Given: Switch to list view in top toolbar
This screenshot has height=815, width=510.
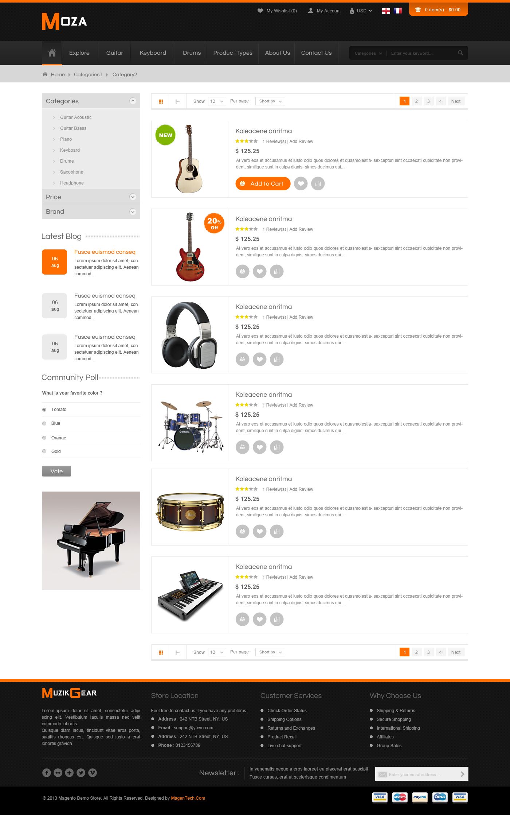Looking at the screenshot, I should click(x=177, y=101).
